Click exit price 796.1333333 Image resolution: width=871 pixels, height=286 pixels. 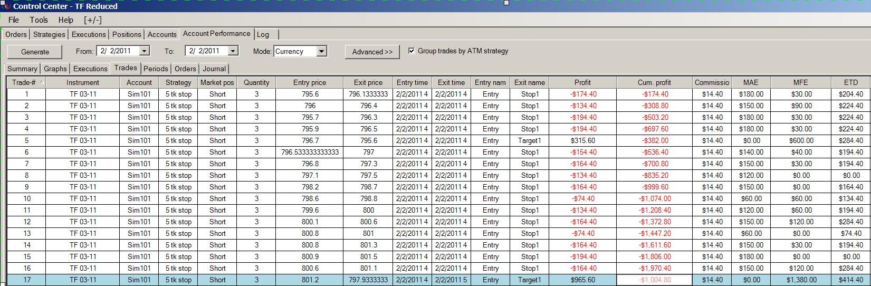368,94
